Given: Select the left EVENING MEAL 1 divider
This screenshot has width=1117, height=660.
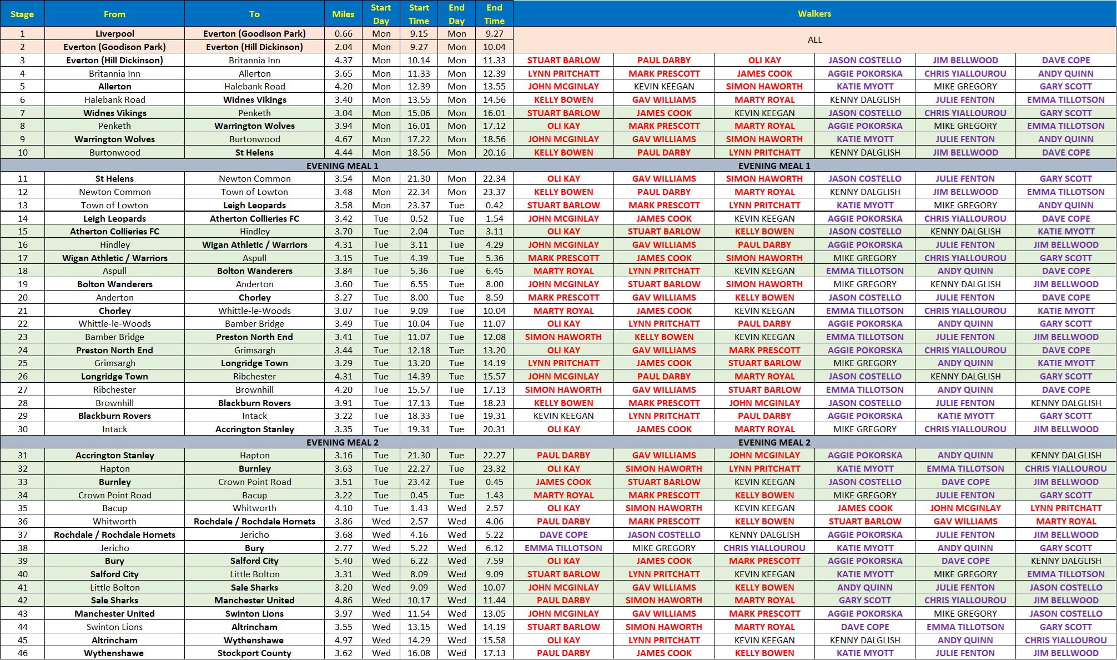Looking at the screenshot, I should tap(342, 166).
